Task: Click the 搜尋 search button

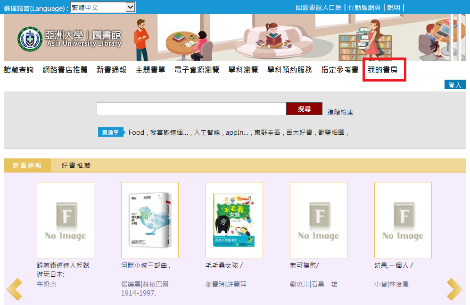Action: (304, 109)
